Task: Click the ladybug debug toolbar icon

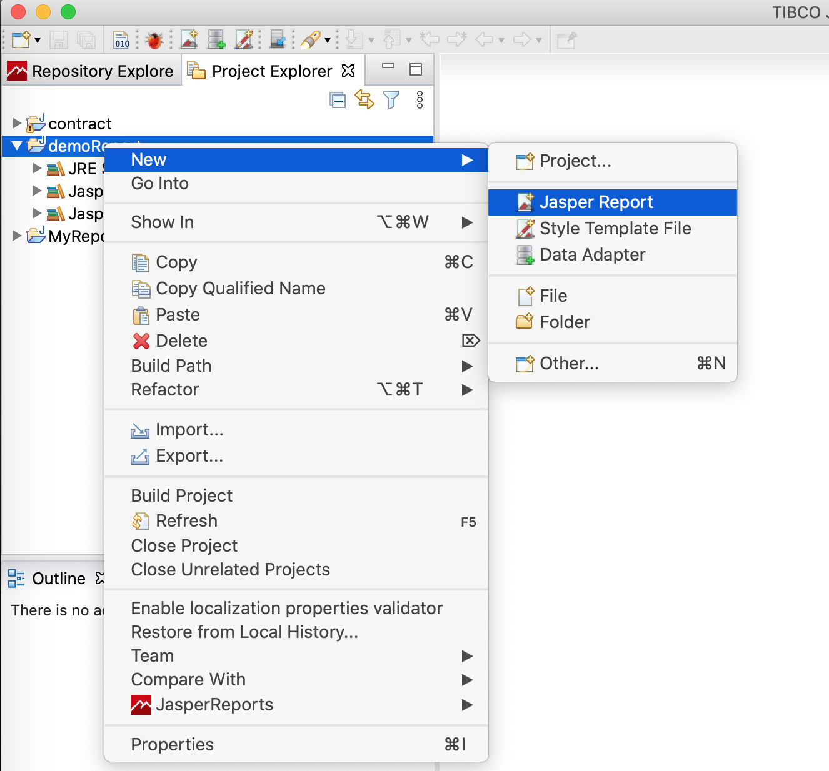Action: click(x=154, y=39)
